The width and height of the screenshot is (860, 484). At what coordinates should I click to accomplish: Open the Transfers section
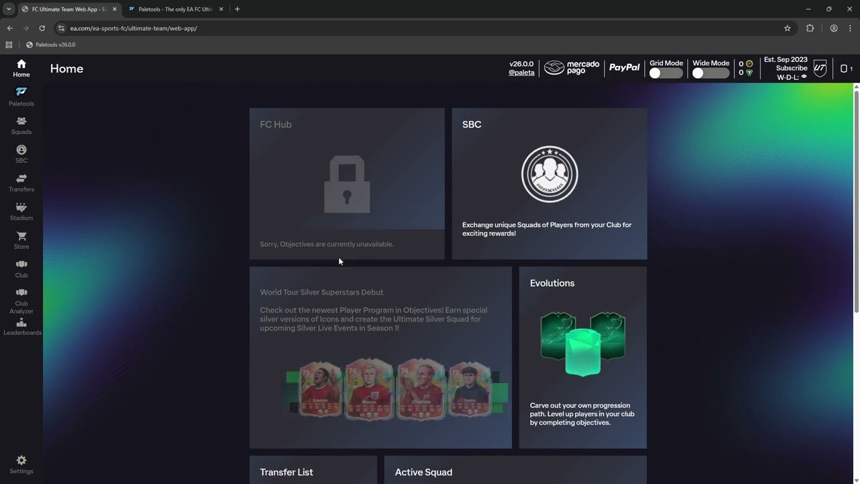pyautogui.click(x=21, y=183)
